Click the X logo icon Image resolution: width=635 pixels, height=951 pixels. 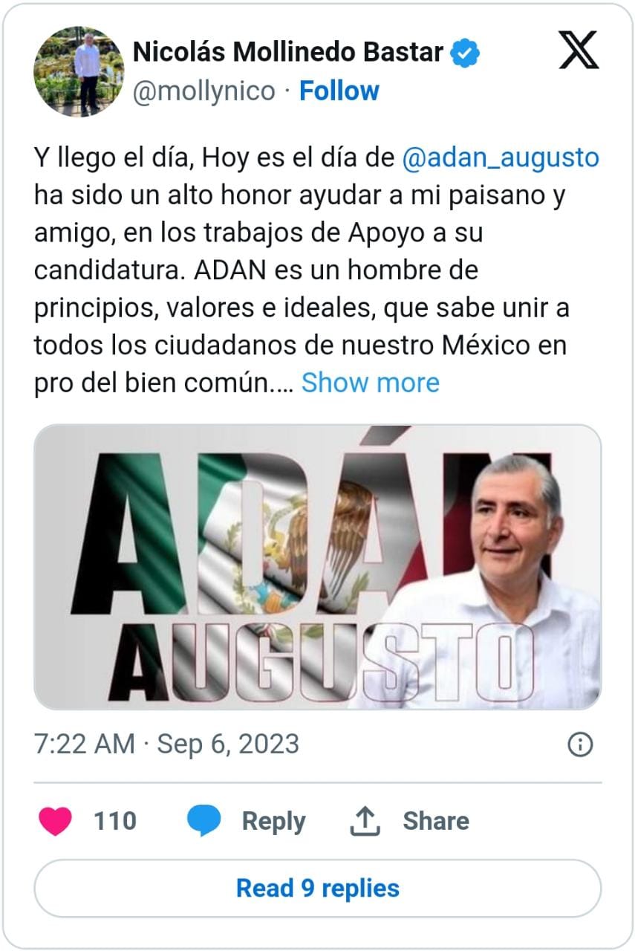[579, 51]
